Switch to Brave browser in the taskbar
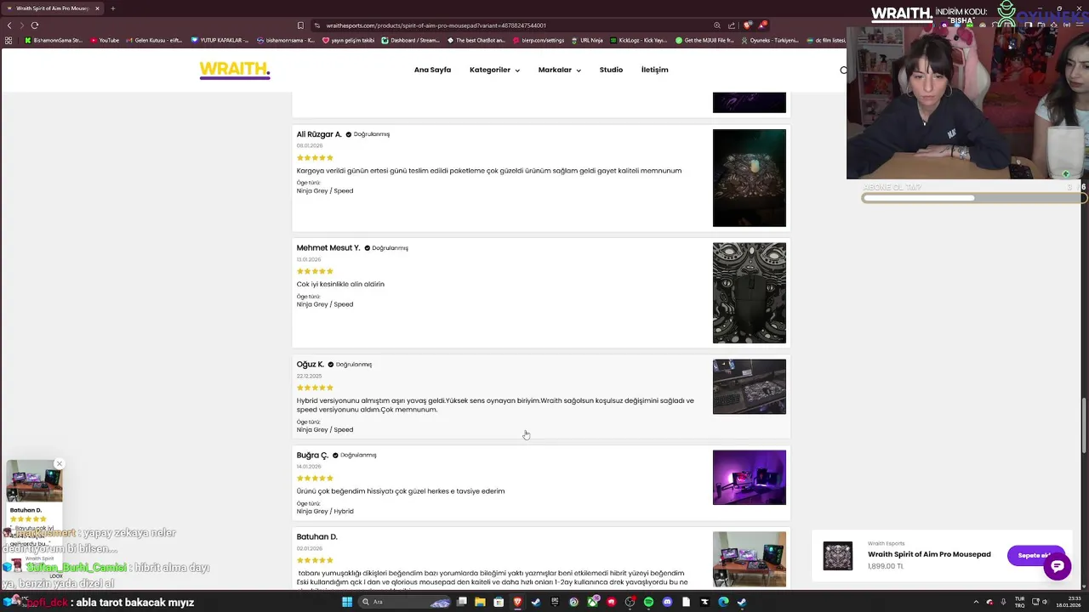 [517, 602]
